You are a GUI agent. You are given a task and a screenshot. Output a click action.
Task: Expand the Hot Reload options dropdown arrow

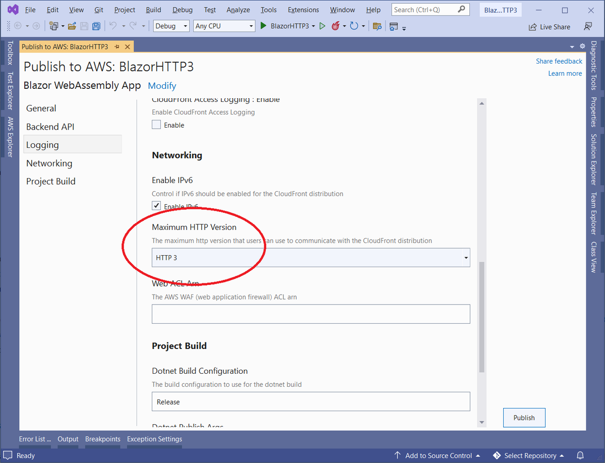(x=344, y=26)
